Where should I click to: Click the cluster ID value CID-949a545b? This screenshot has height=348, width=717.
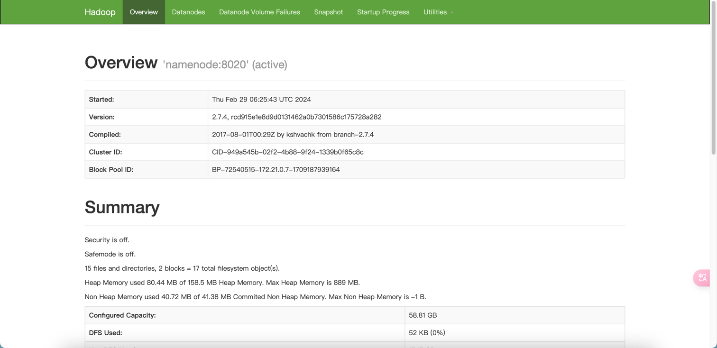click(287, 152)
